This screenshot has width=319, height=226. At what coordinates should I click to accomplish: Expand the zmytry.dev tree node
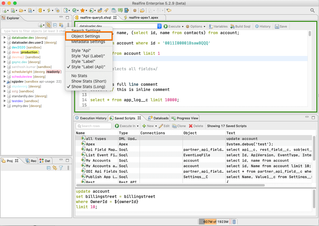click(x=5, y=106)
